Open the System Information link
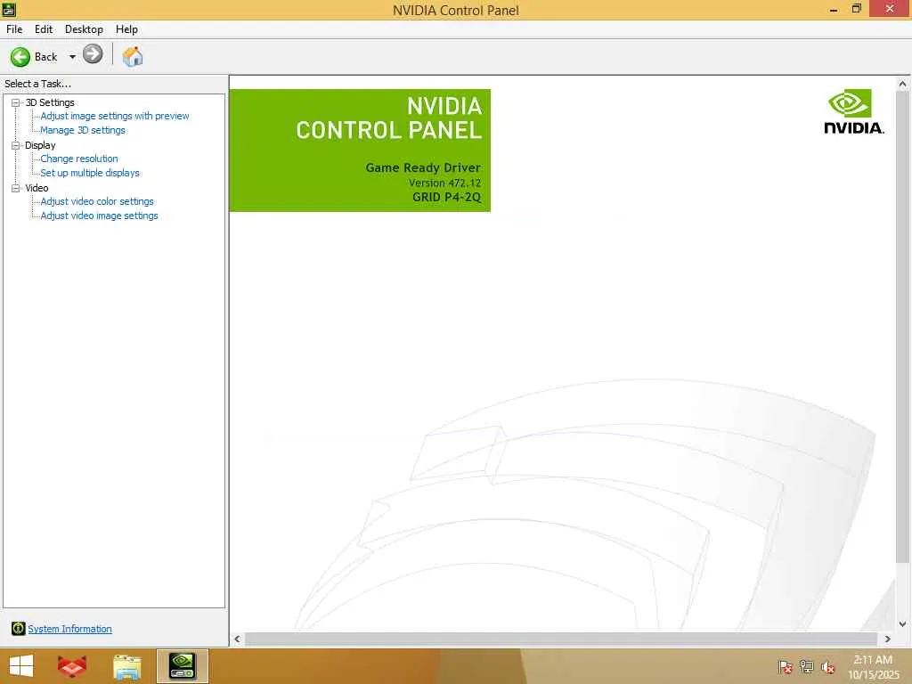Screen dimensions: 912x684 (x=69, y=629)
